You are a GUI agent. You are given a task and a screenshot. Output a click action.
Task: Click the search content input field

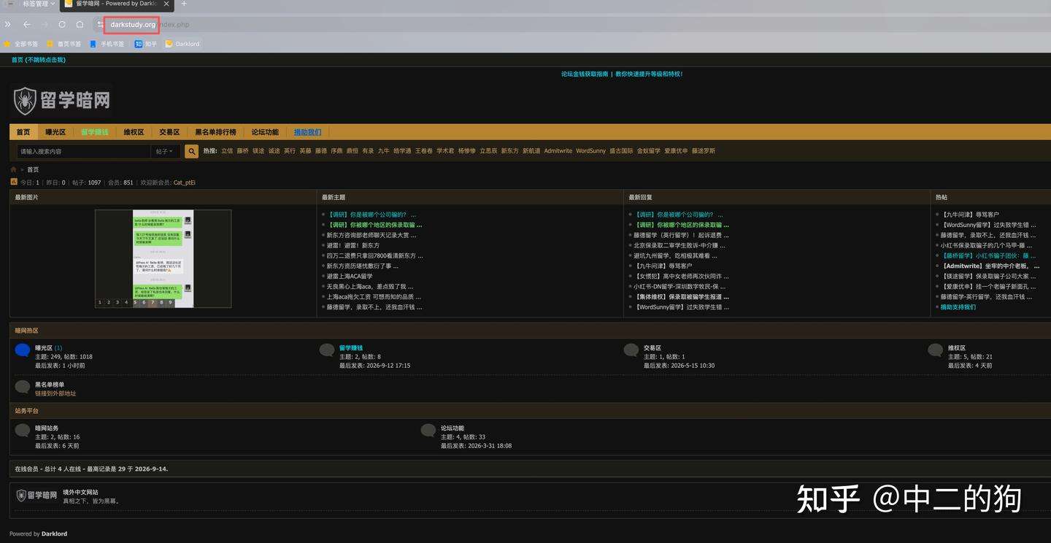[84, 151]
